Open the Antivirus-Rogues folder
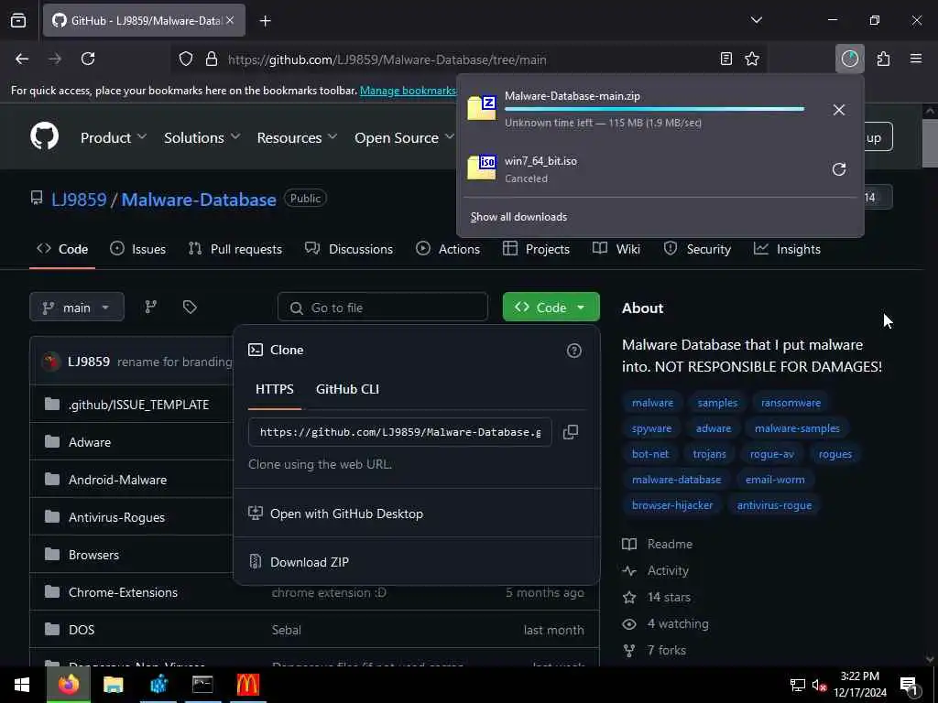Screen dimensions: 938x703 click(x=116, y=517)
